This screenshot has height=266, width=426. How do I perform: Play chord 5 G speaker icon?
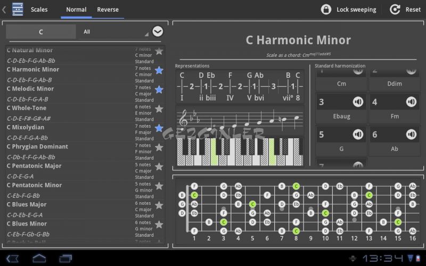pyautogui.click(x=358, y=134)
